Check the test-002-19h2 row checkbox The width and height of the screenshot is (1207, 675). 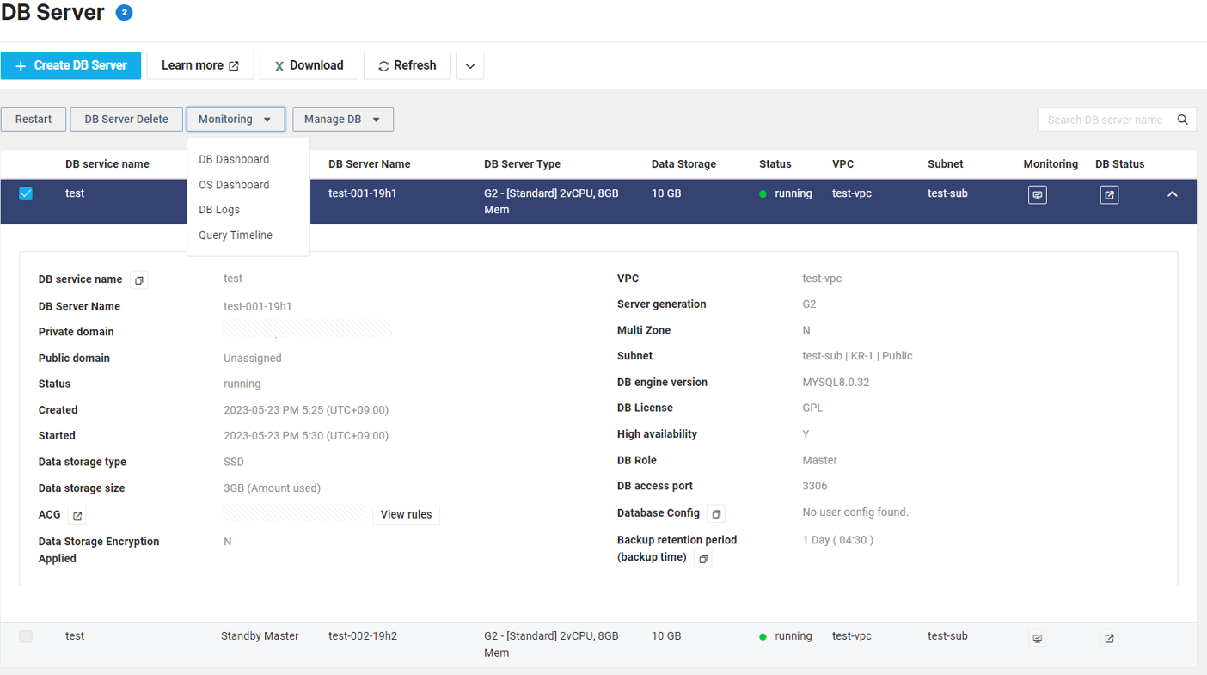click(26, 636)
